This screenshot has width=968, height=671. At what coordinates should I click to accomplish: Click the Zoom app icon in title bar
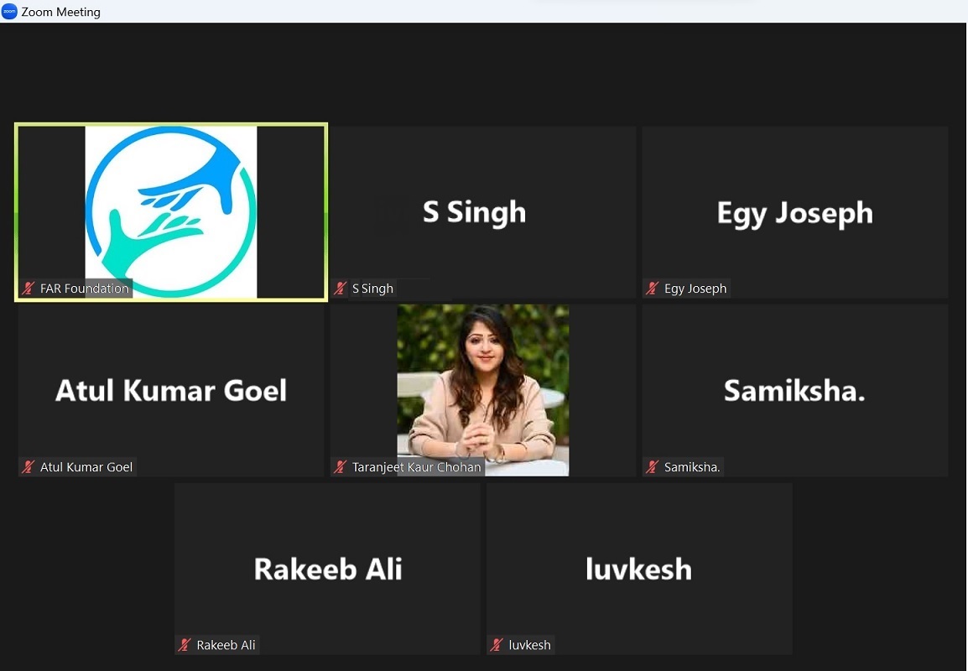(9, 11)
